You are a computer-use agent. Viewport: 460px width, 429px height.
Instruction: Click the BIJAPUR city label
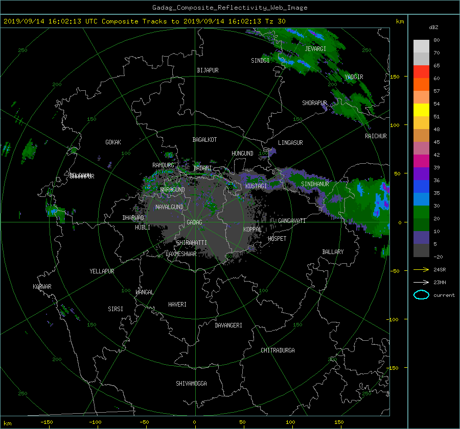point(208,70)
